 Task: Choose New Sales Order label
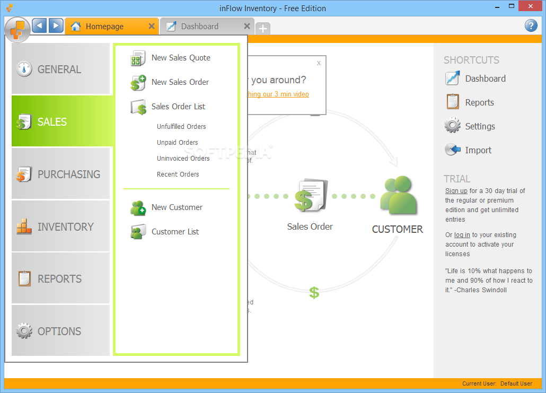point(180,82)
